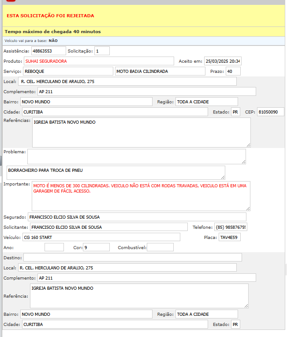Click inside the first Referências text area
The height and width of the screenshot is (337, 287).
tap(141, 132)
